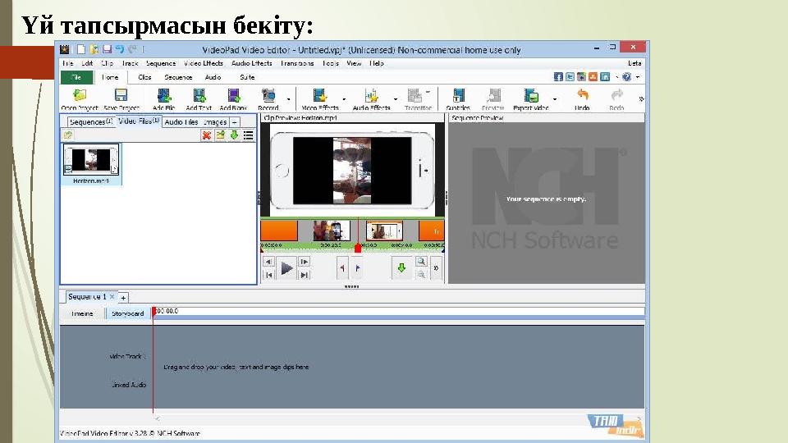Click the zoom in magnifier in the clip preview

pyautogui.click(x=421, y=262)
